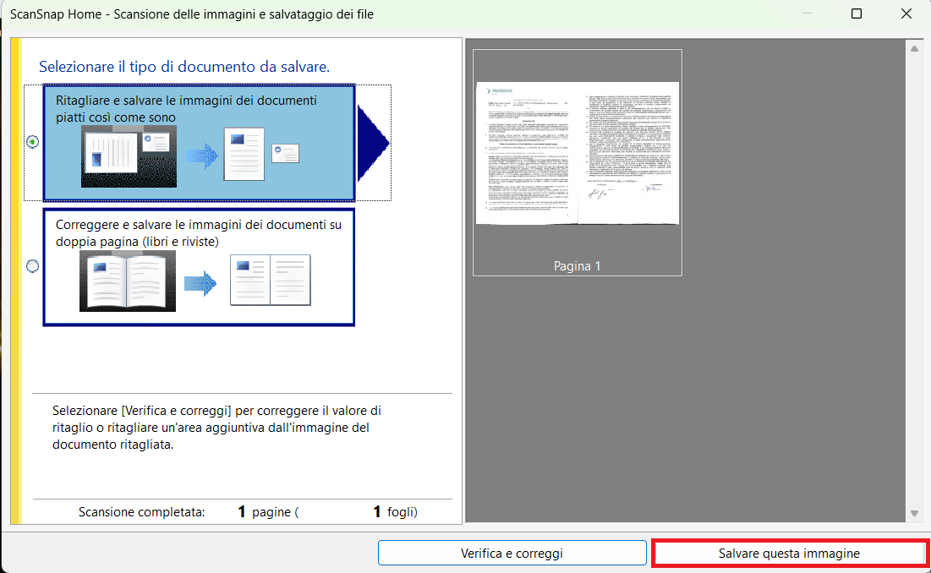Screen dimensions: 931x573
Task: Click the "Ritagliare e salvare" option text
Action: [186, 108]
